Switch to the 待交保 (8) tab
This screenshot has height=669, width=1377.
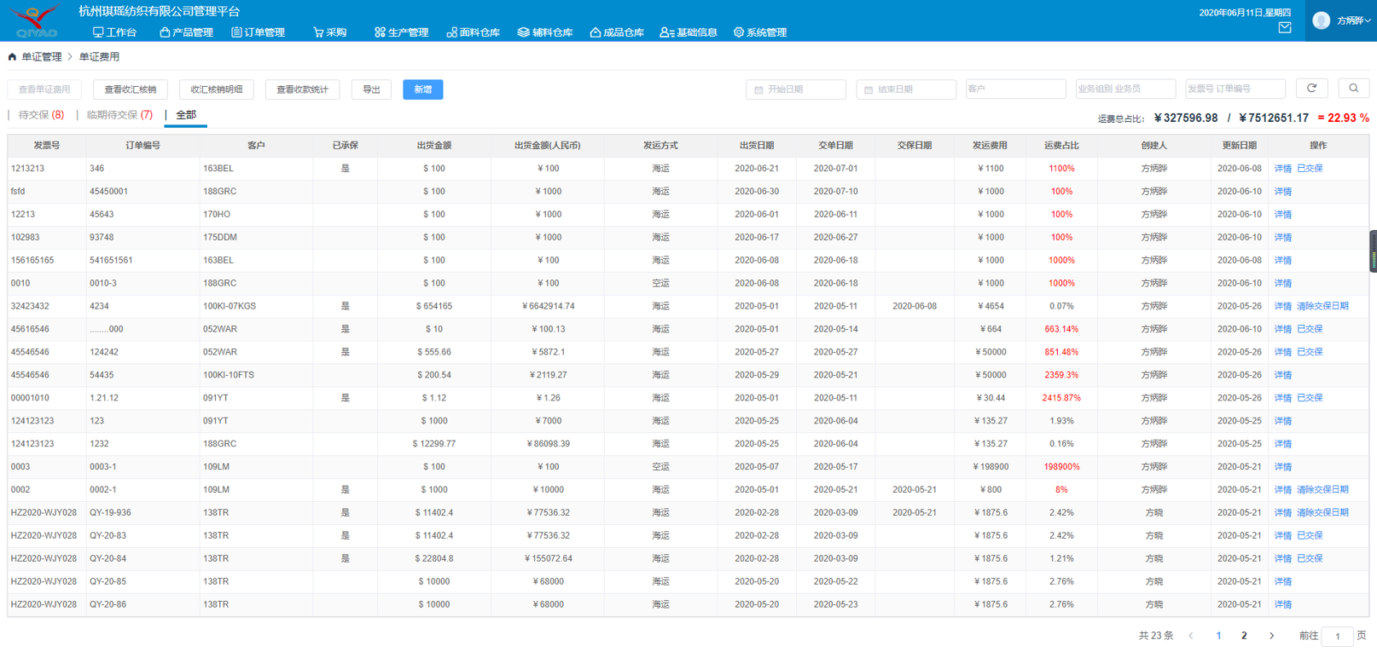(41, 115)
